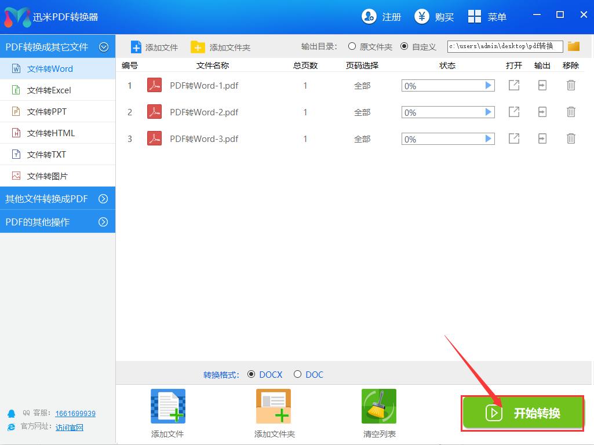Open PDF转Word-1.pdf using its 打开 icon
594x445 pixels.
[x=513, y=85]
